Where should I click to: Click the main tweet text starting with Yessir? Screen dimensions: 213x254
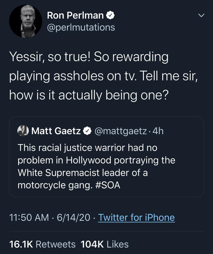pos(103,76)
